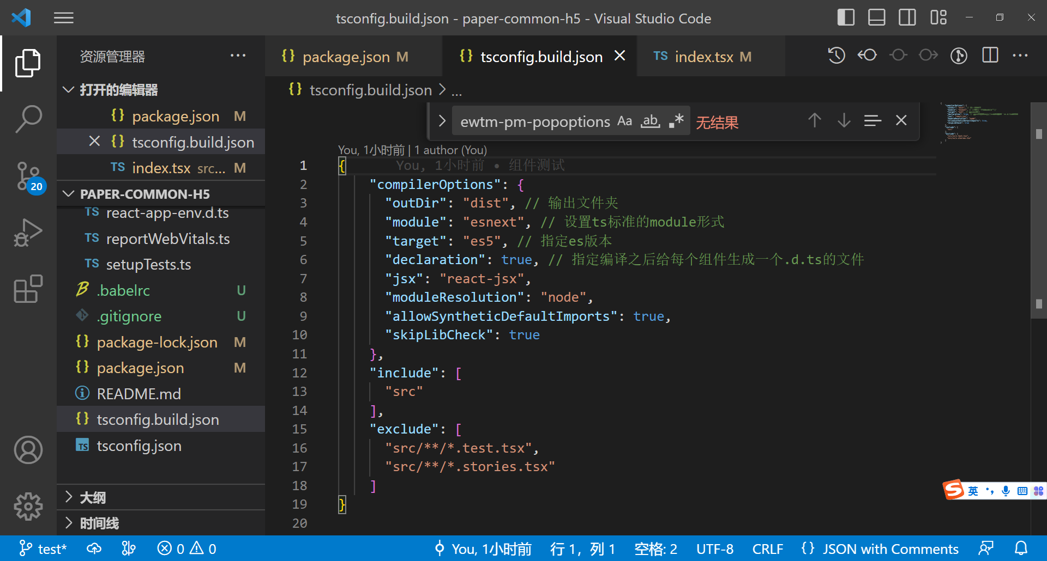Toggle match case in find widget
This screenshot has height=561, width=1047.
(x=625, y=121)
